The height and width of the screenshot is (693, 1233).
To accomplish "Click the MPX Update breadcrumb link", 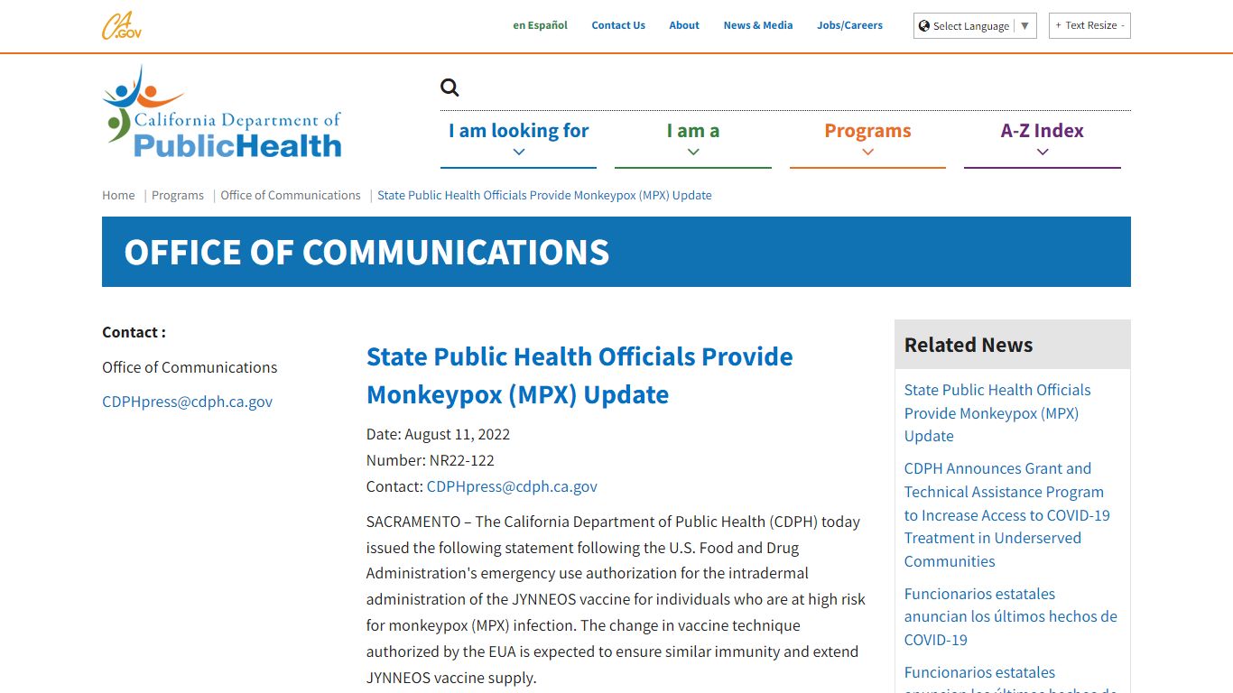I will 544,195.
